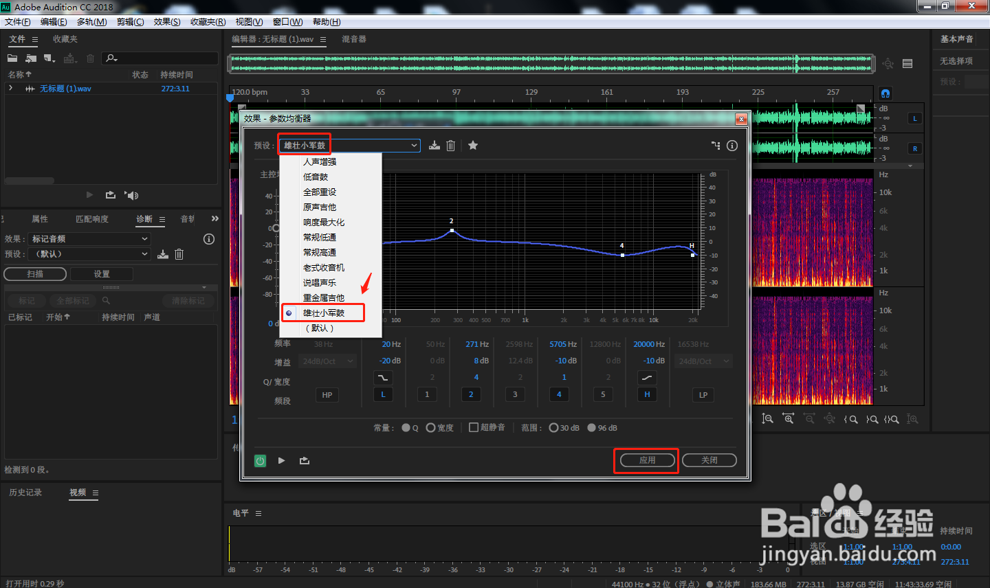Click the 设置 button in diagnostics
Viewport: 990px width, 588px height.
point(102,274)
